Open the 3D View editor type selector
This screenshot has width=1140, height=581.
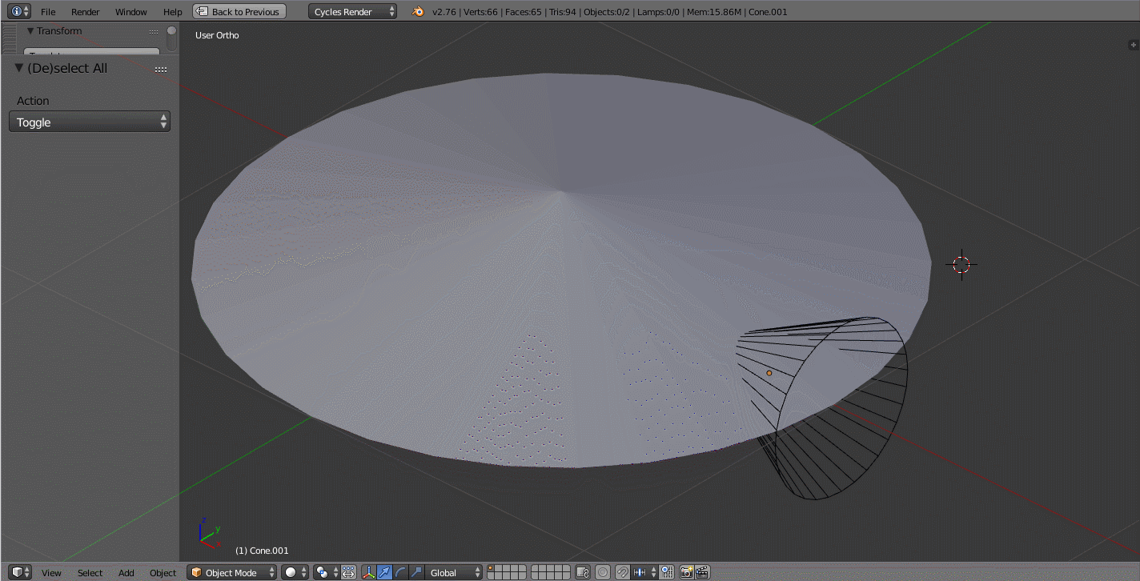pyautogui.click(x=20, y=572)
